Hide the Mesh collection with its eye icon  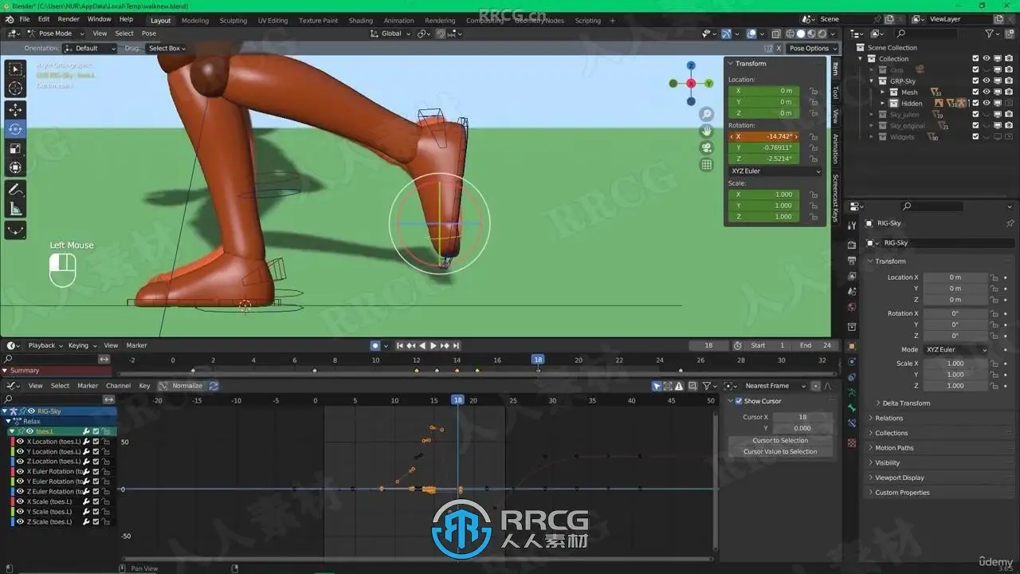(x=986, y=92)
